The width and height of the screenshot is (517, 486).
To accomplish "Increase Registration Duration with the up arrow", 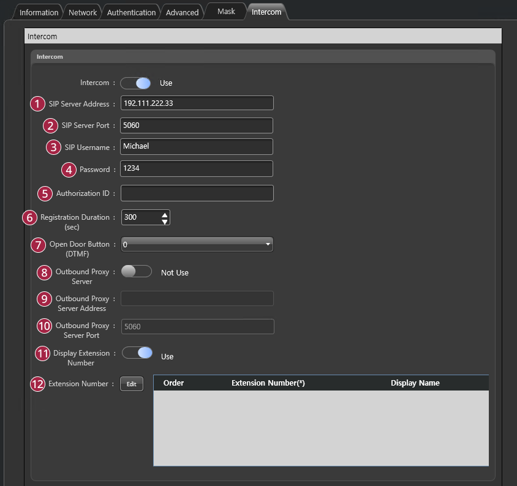I will coord(164,214).
